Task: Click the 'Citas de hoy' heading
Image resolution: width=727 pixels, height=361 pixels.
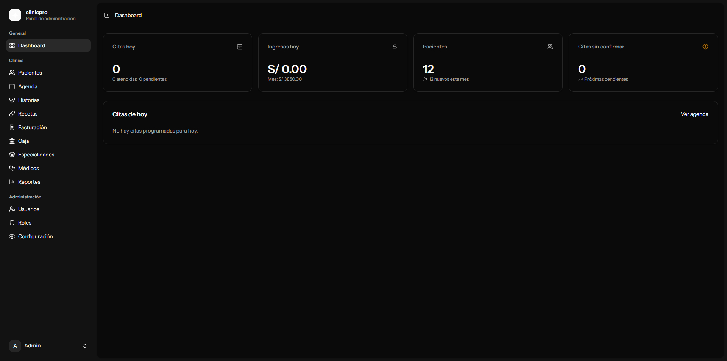Action: (130, 114)
